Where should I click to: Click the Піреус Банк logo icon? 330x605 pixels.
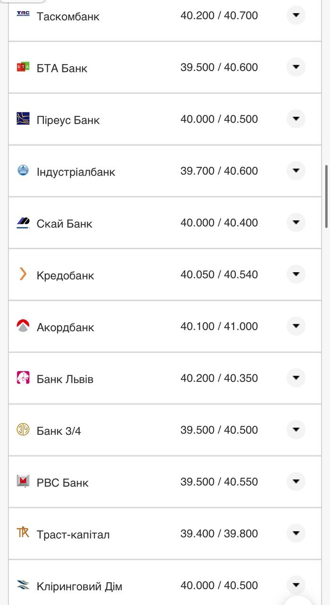[23, 119]
